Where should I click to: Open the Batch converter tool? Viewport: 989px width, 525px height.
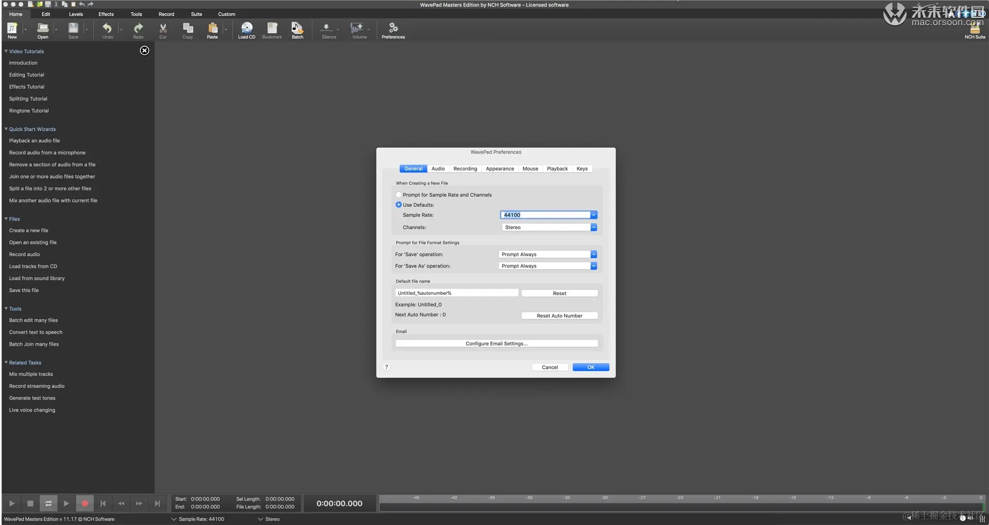click(x=297, y=30)
